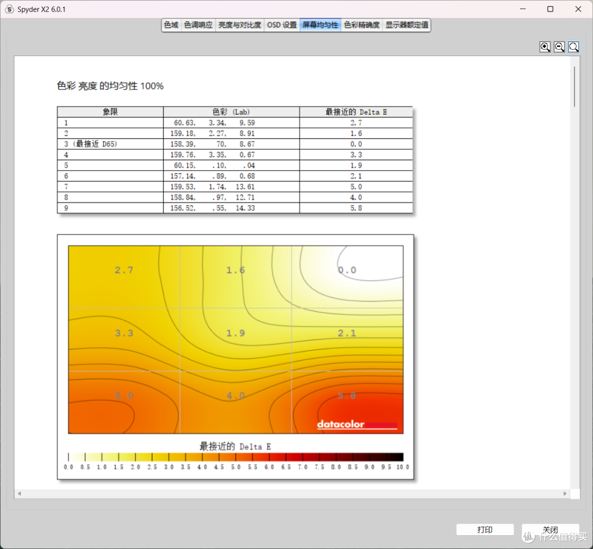Click the Lab value 156.52, .55, 14.33
The image size is (593, 549).
[x=212, y=208]
